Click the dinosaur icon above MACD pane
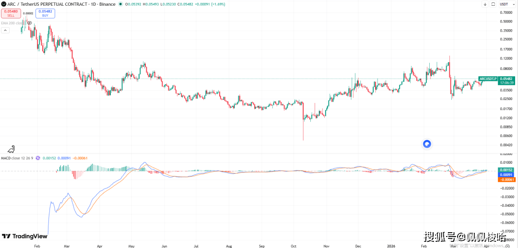 tap(11, 149)
